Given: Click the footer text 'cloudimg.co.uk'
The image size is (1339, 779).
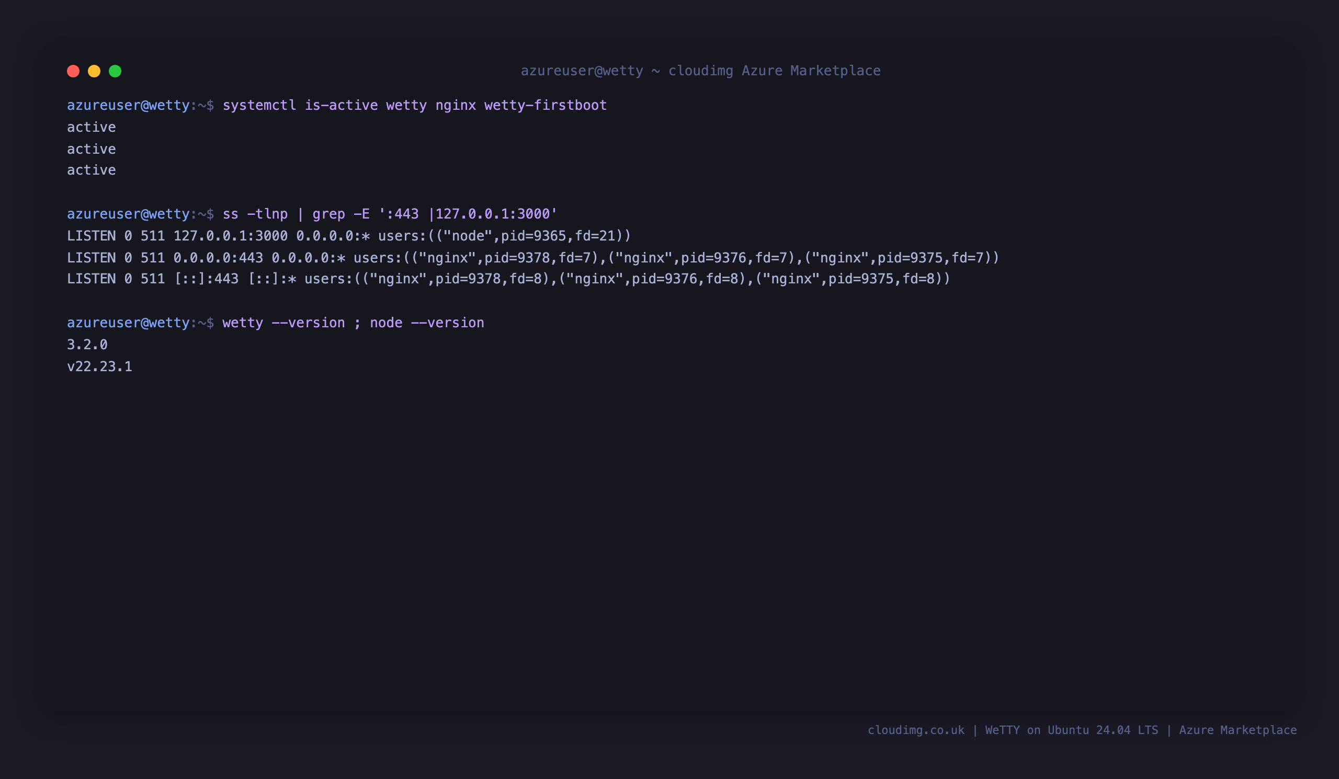Looking at the screenshot, I should click(x=916, y=730).
